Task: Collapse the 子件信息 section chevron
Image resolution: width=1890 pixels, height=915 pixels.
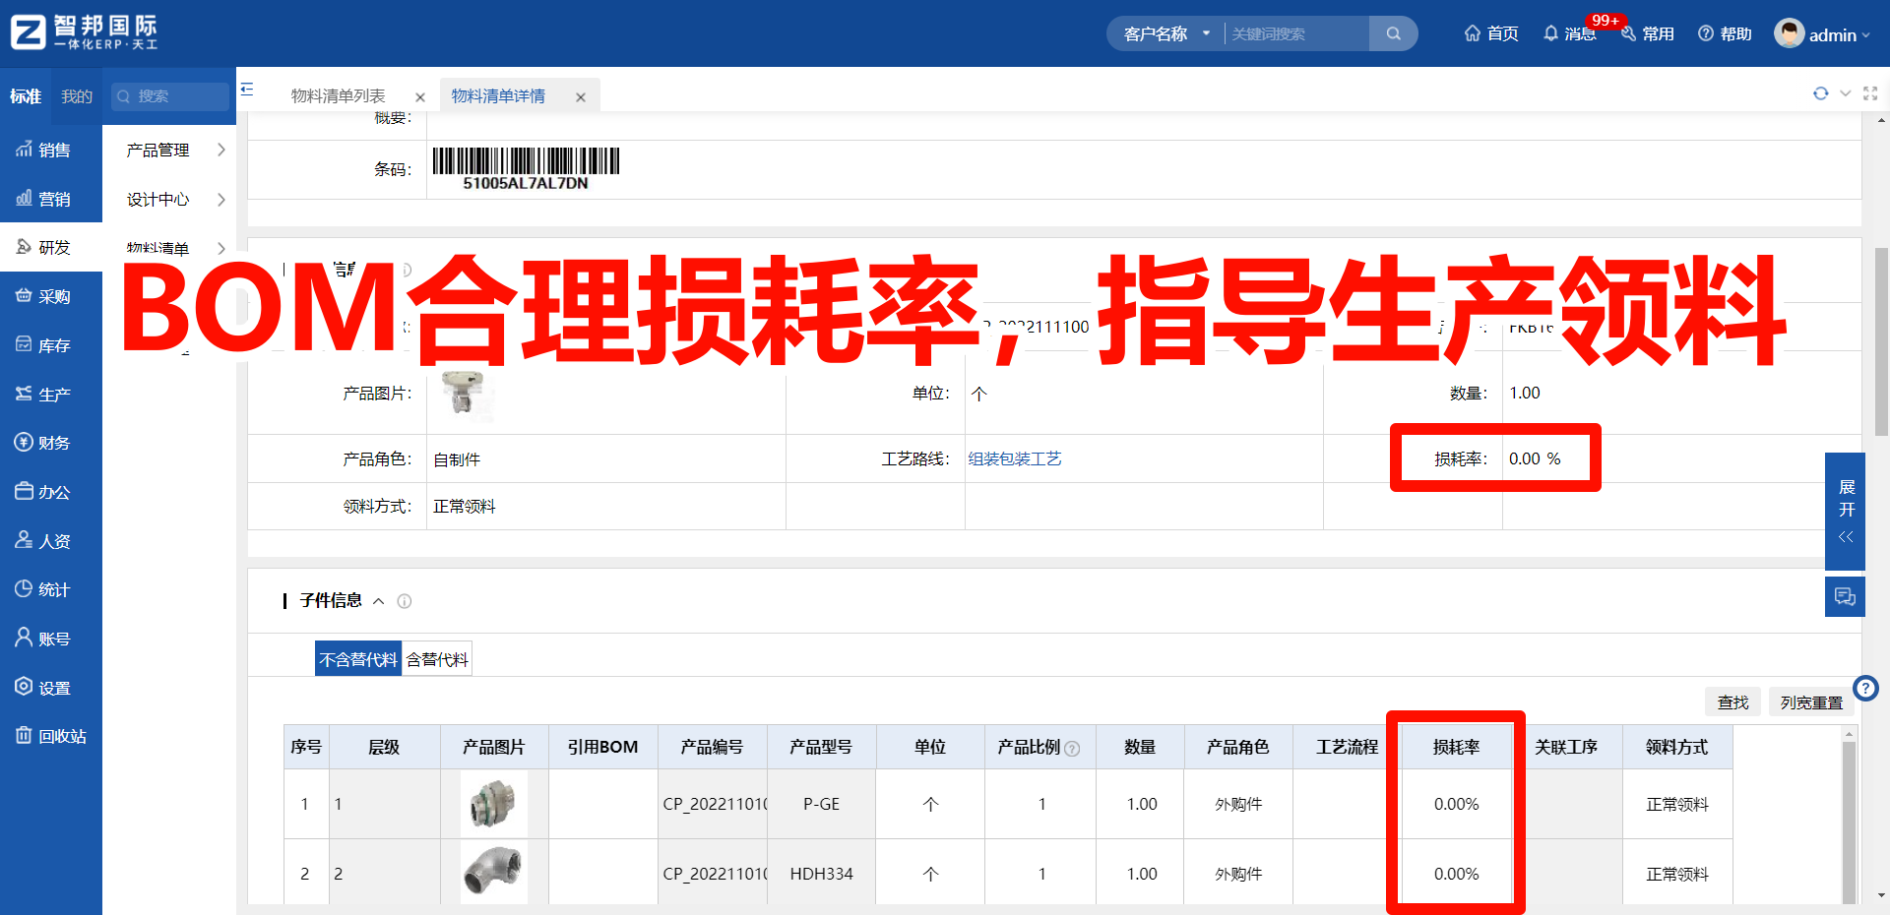Action: (379, 601)
